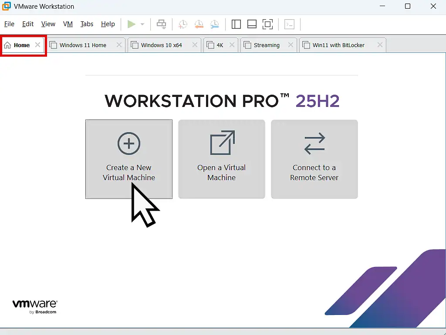Toggle the library sidebar panel

coord(236,24)
